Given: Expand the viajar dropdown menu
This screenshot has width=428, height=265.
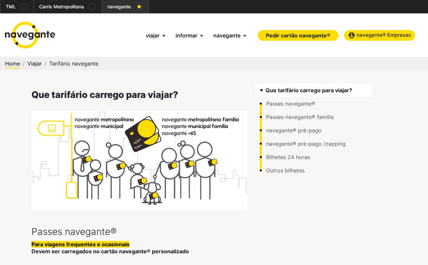Looking at the screenshot, I should pos(156,36).
